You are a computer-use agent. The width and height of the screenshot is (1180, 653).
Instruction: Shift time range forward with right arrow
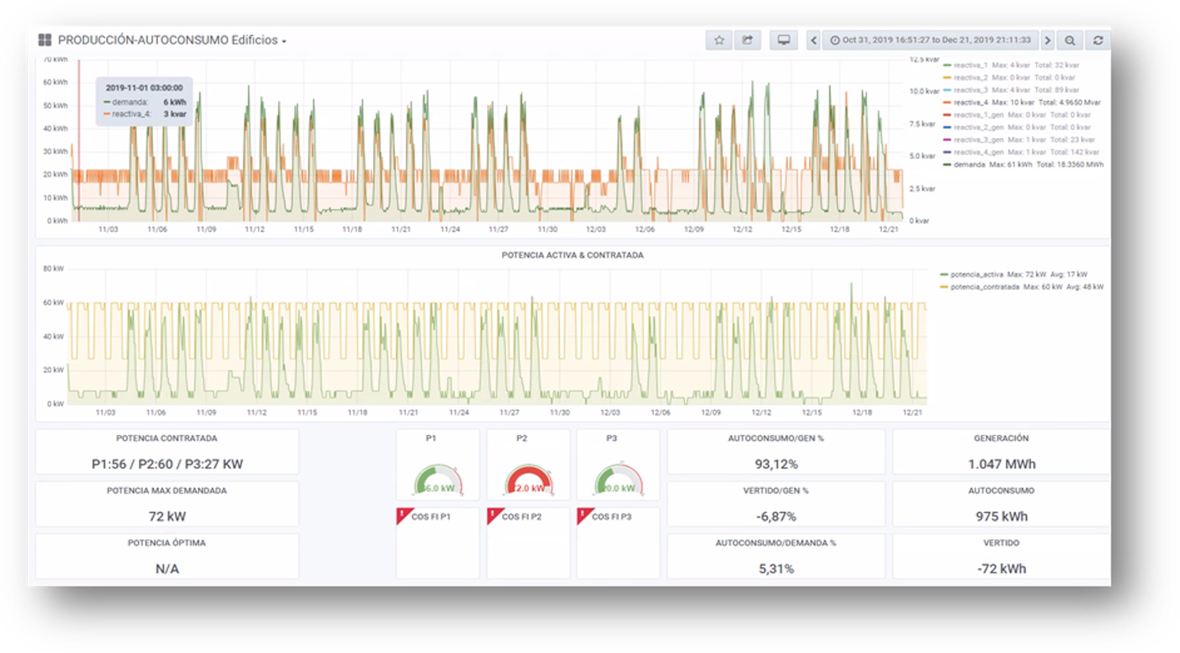[x=1047, y=40]
